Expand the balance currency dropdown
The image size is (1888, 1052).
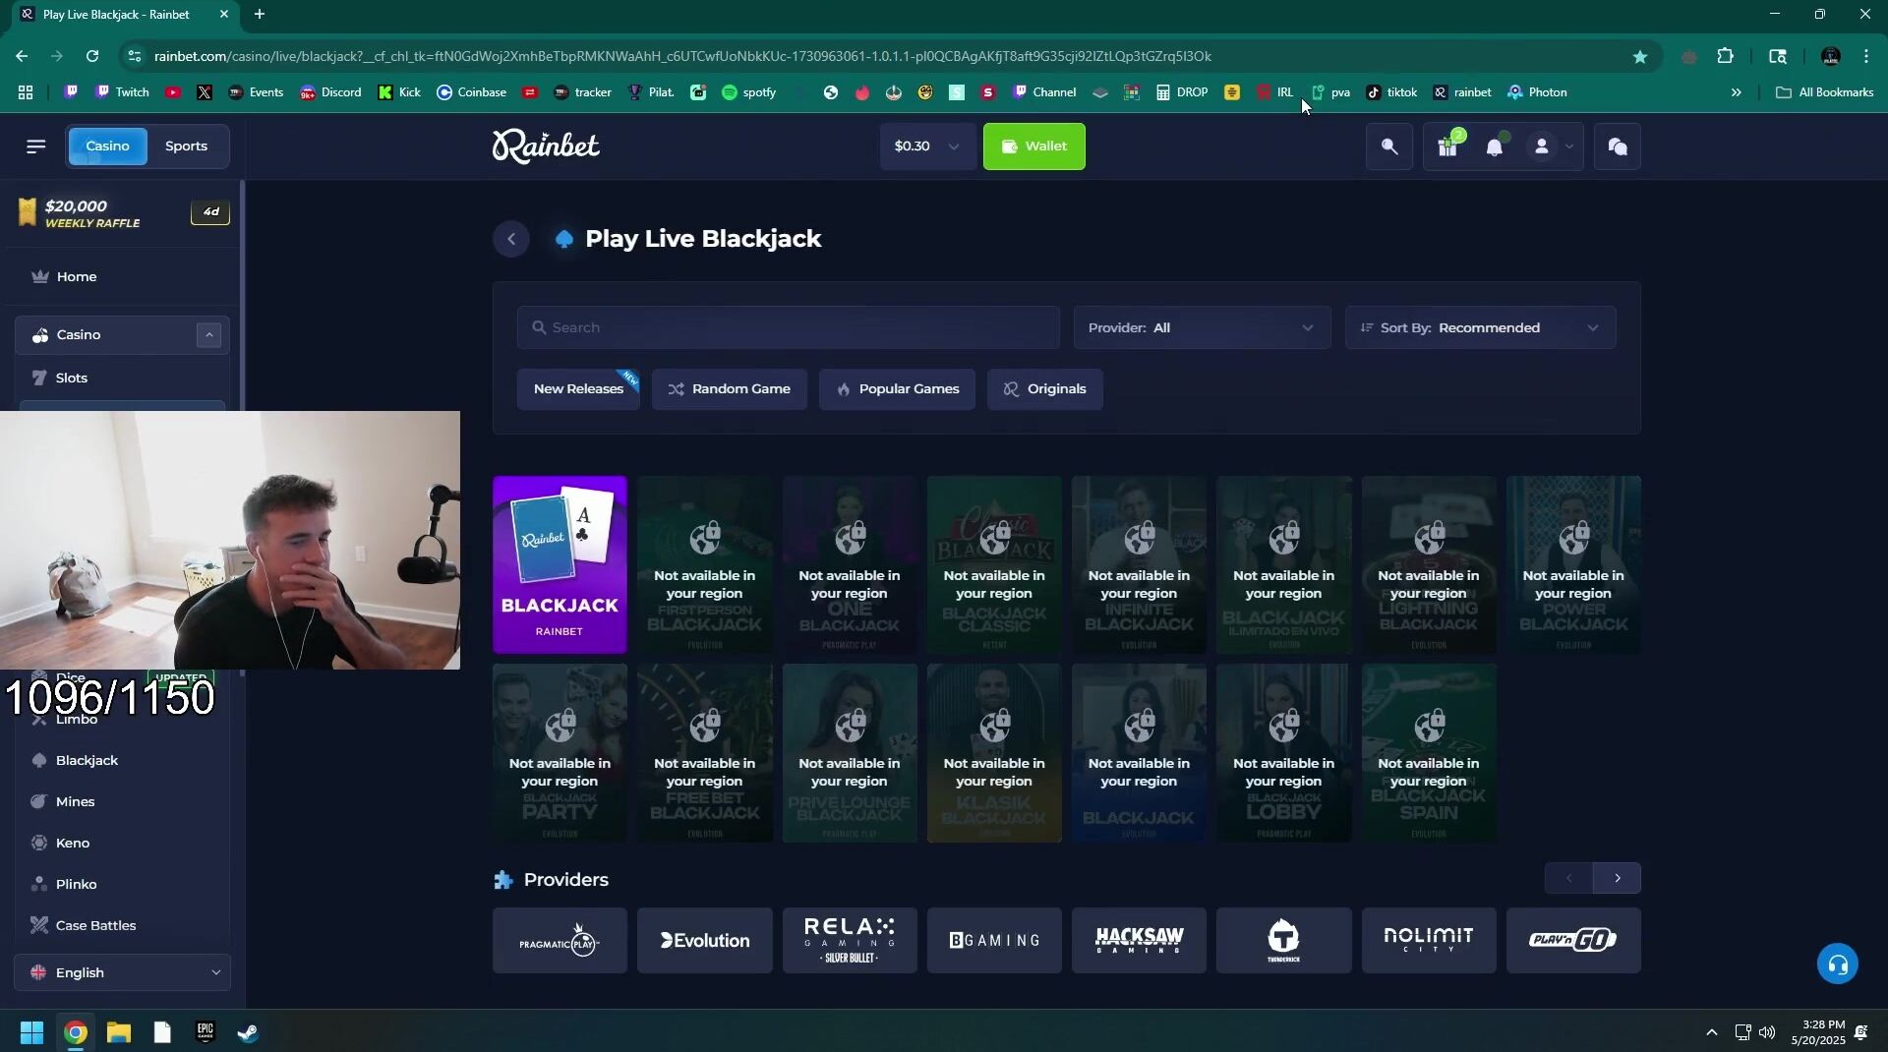(928, 146)
